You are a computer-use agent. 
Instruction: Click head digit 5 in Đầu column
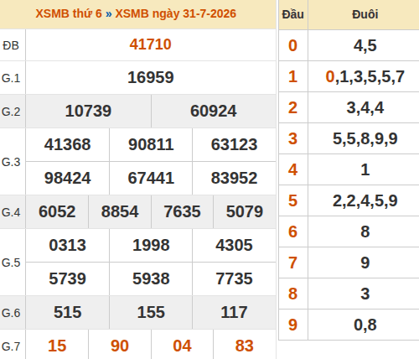[x=292, y=200]
